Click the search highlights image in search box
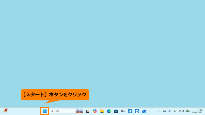This screenshot has width=205, height=115. click(x=79, y=111)
